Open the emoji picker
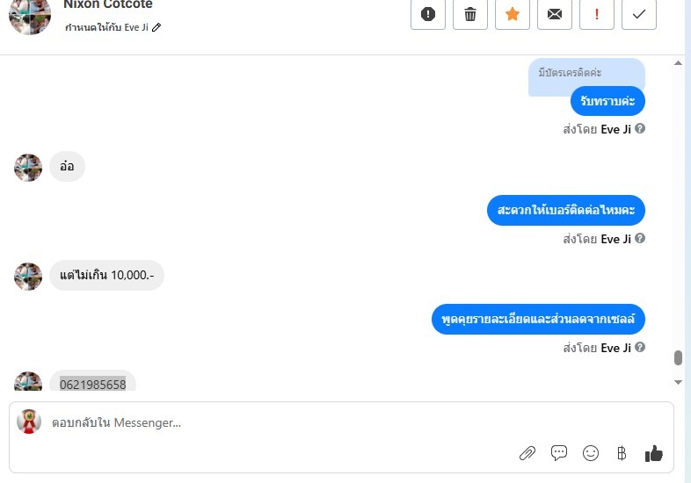This screenshot has height=483, width=691. point(591,453)
